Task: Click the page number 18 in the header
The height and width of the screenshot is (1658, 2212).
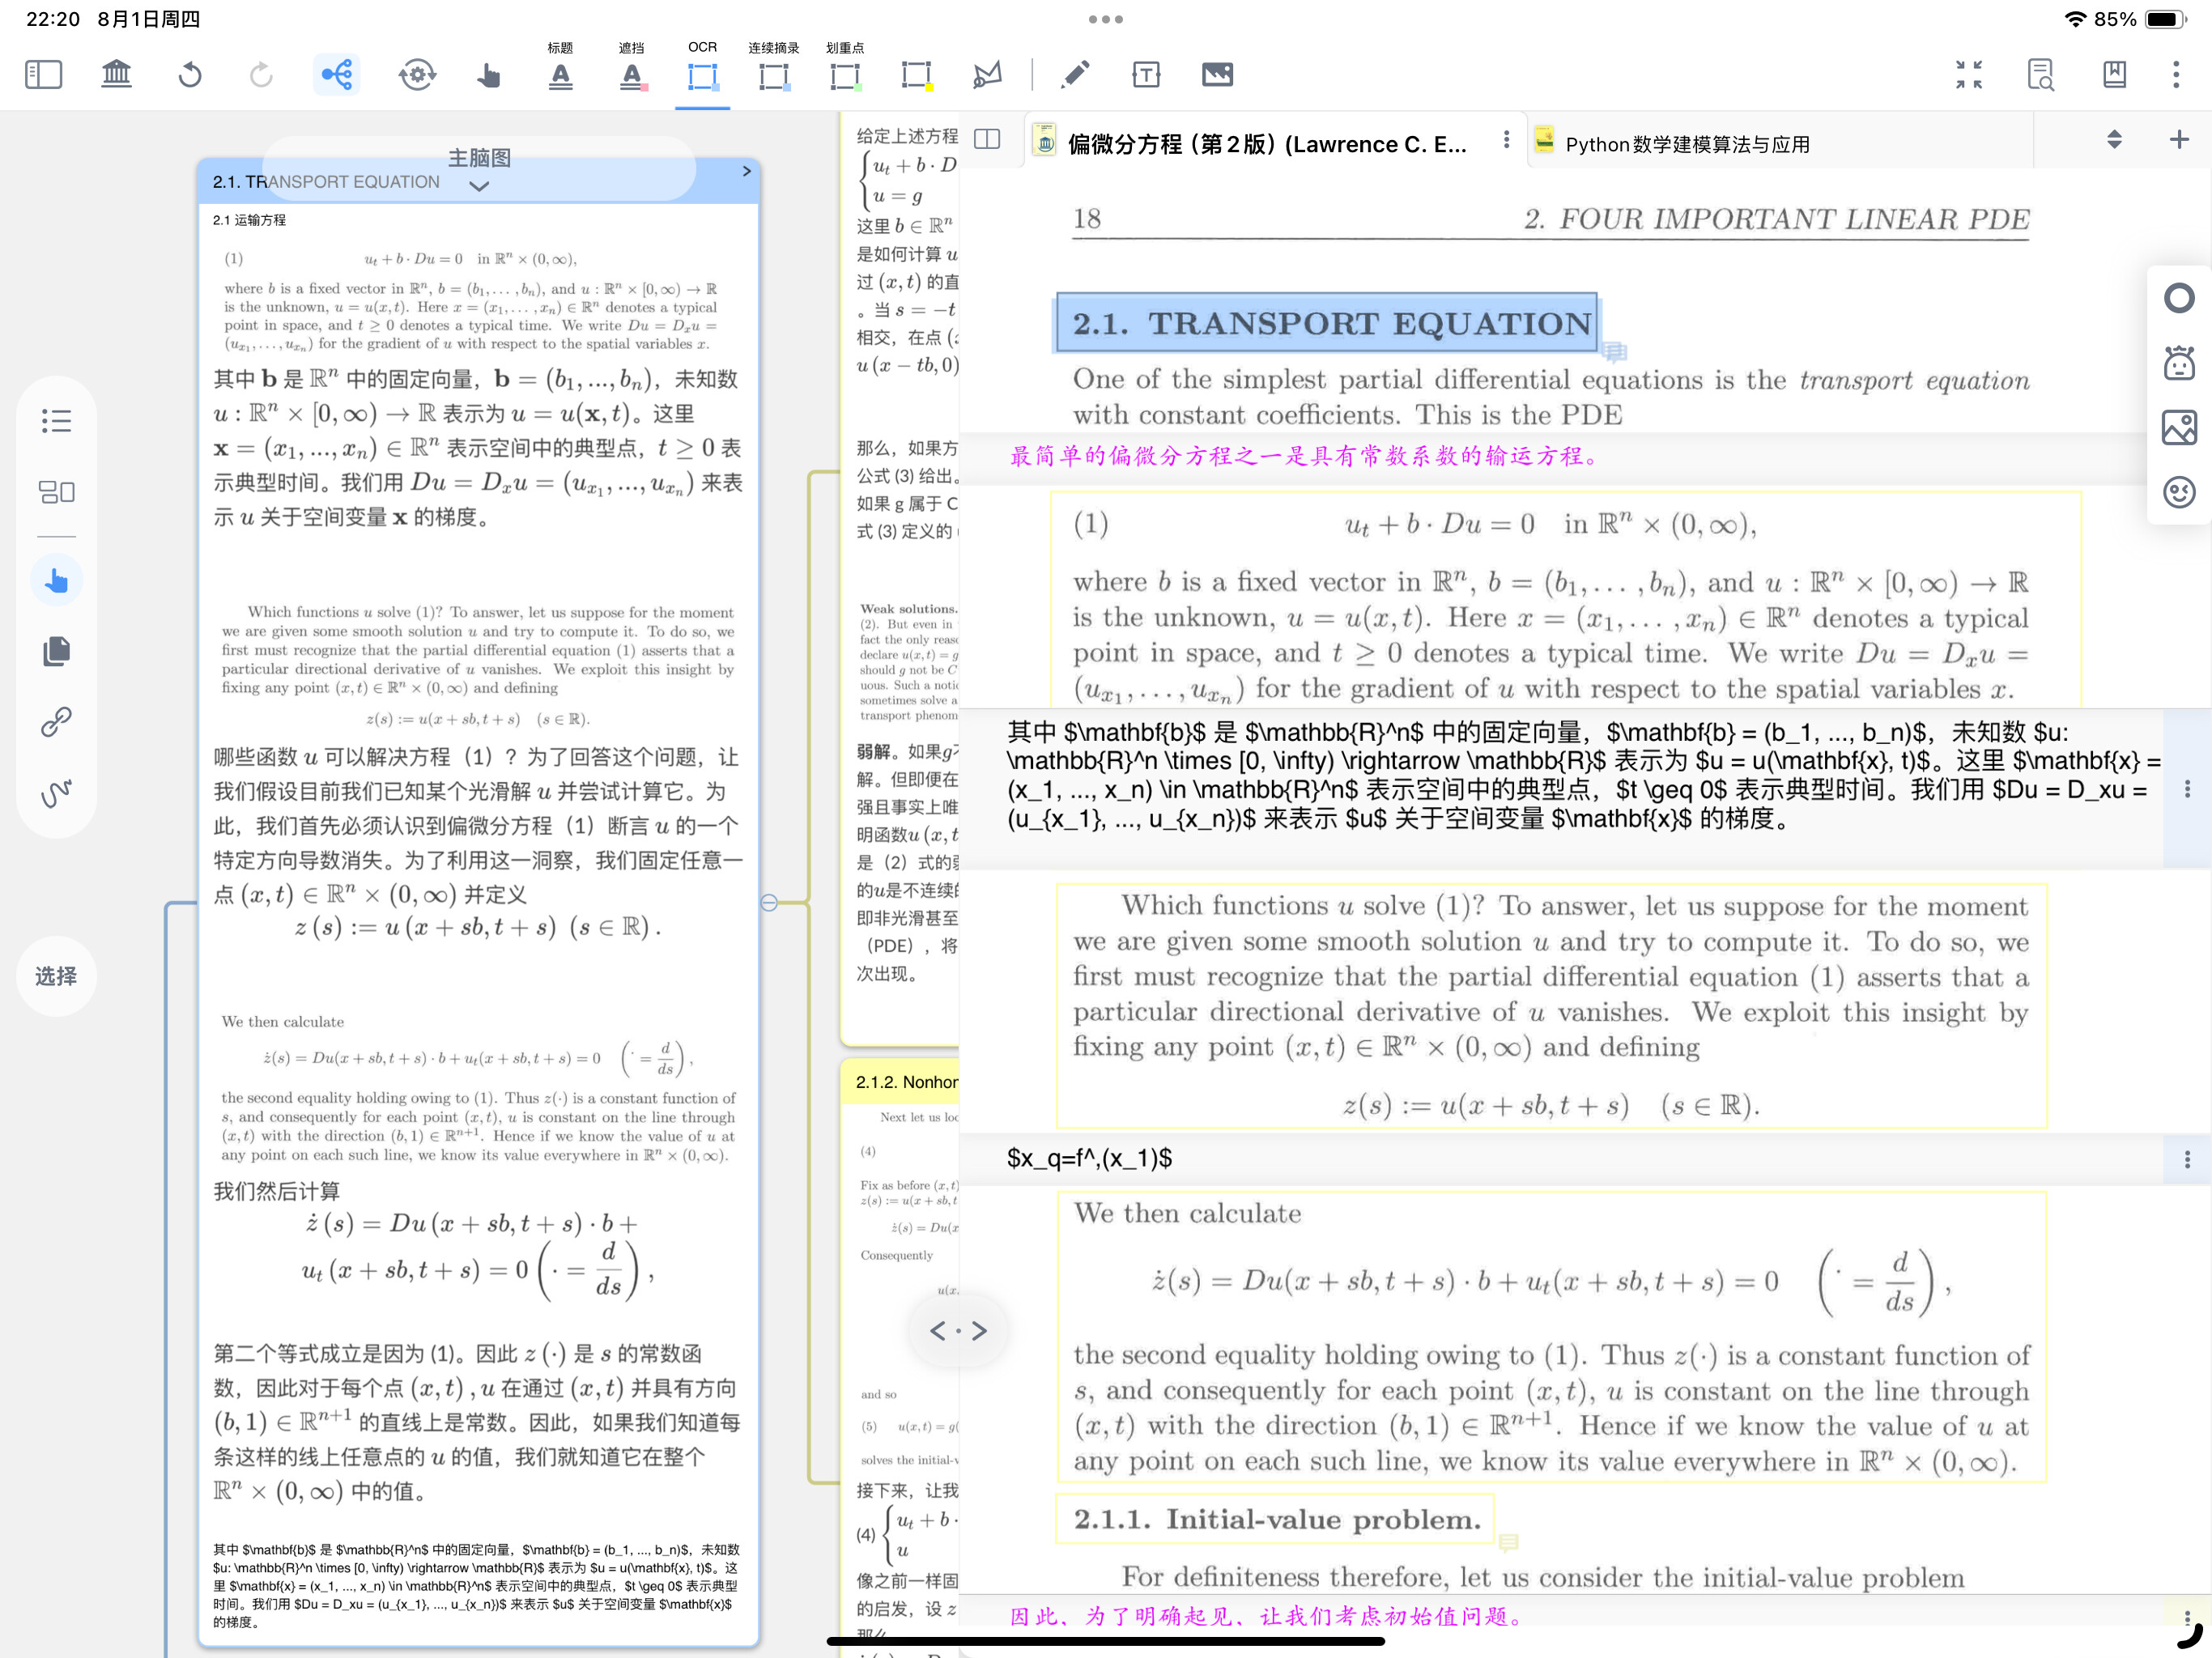Action: [x=1087, y=218]
